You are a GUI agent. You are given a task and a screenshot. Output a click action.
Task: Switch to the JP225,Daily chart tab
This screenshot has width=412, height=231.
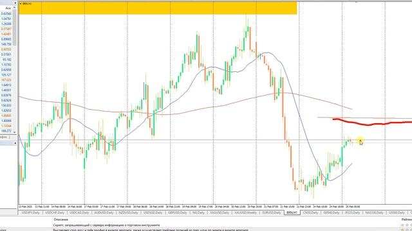(x=352, y=212)
